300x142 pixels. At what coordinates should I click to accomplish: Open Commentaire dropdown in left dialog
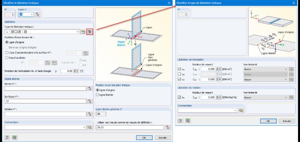84,127
